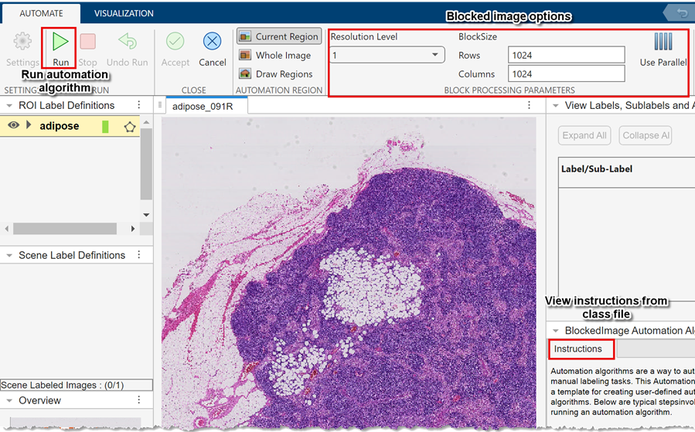Click the Undo Run icon

[128, 43]
